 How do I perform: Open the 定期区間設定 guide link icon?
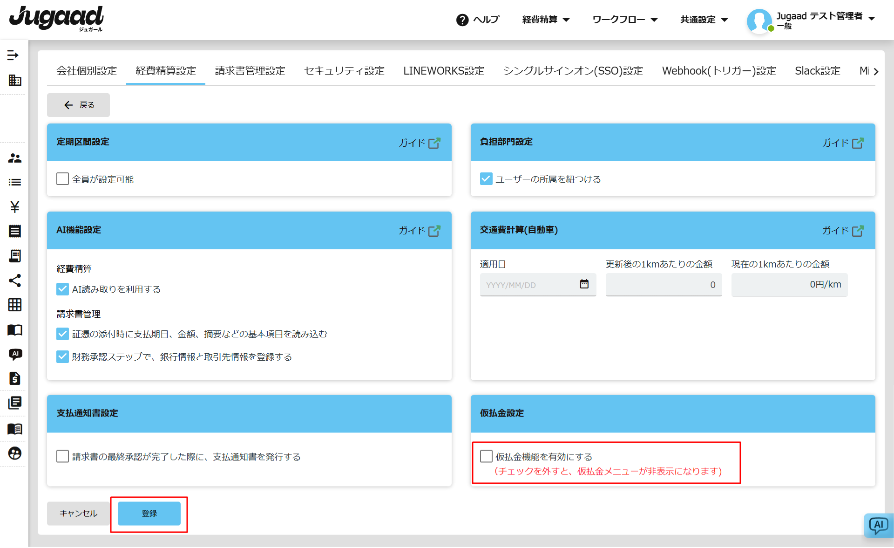click(x=434, y=143)
